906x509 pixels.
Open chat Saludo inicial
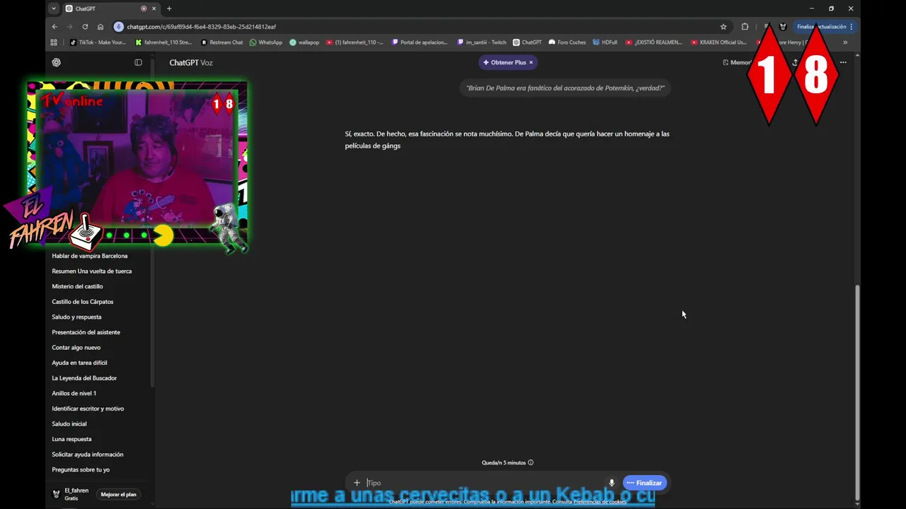[69, 423]
